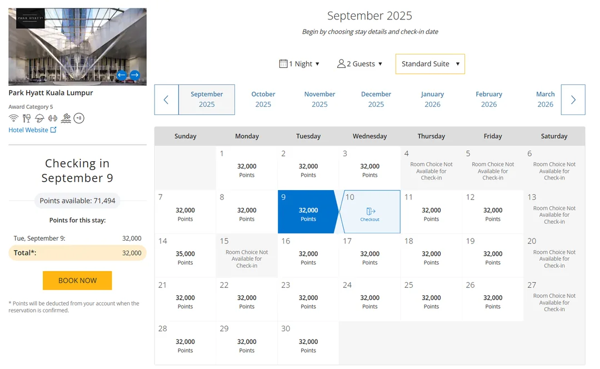Expand the Standard Suite room type dropdown
Viewport: 600px width, 369px height.
click(430, 64)
